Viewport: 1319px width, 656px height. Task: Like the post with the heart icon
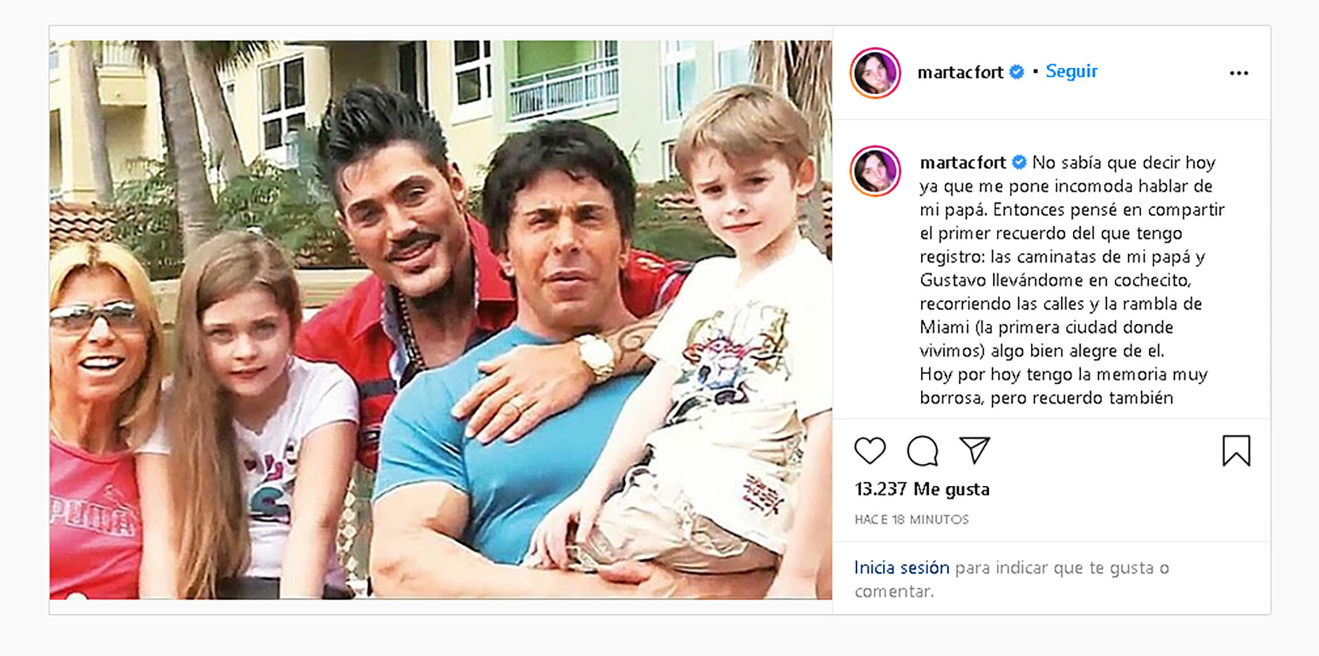click(x=870, y=451)
